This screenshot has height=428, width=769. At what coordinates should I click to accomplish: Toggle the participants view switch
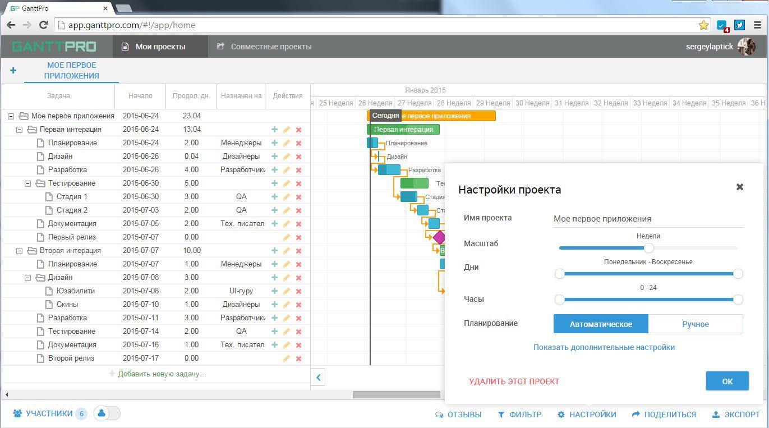[x=107, y=413]
